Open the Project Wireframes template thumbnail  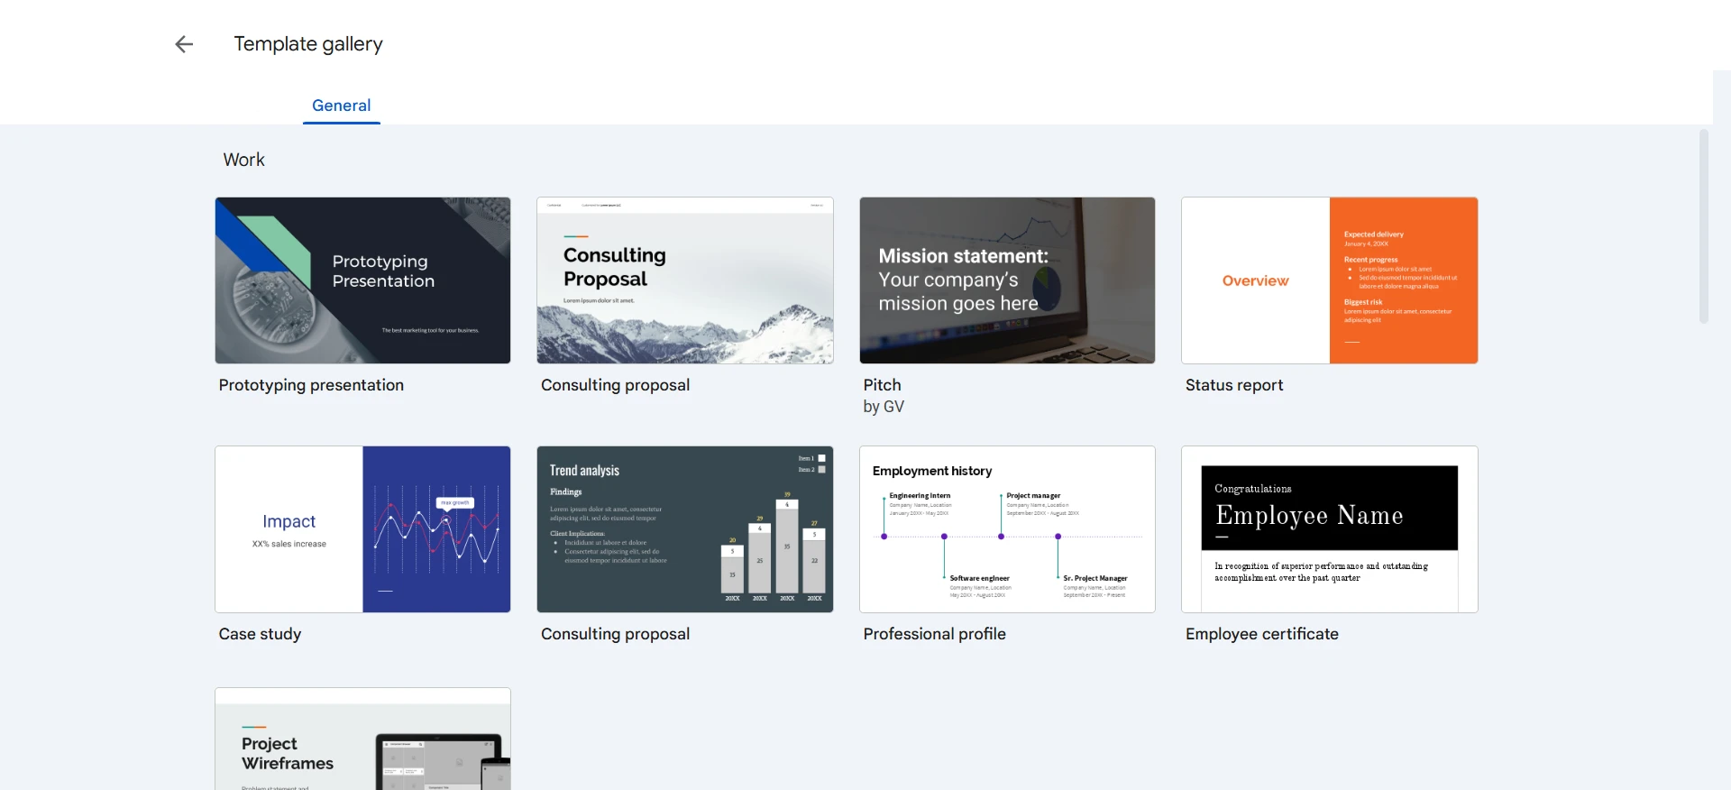[x=362, y=739]
